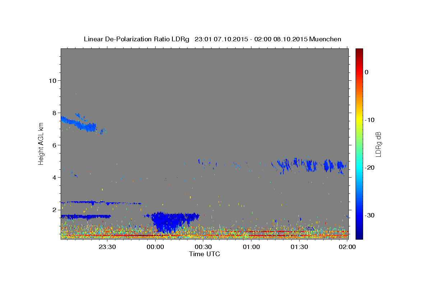This screenshot has height=287, width=431.
Task: Click the height tick label 6
Action: [54, 145]
